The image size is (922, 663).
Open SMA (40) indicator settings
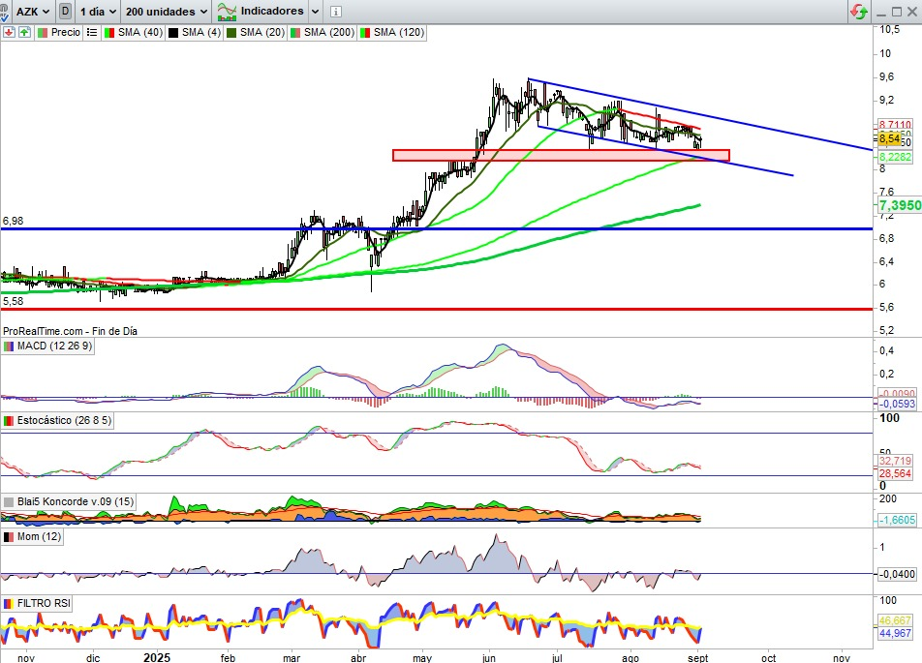[x=134, y=32]
